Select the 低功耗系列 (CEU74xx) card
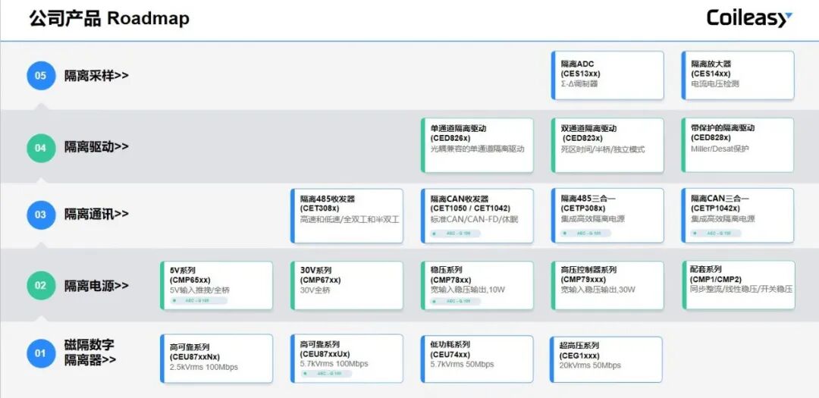Viewport: 819px width, 398px height. 478,359
